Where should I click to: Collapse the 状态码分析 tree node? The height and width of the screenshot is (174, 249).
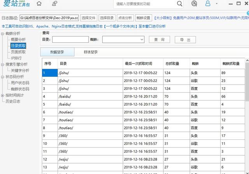[3, 77]
